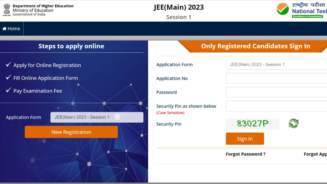Click checkmark beside Fill Online Application Form
327x184 pixels.
click(x=8, y=77)
